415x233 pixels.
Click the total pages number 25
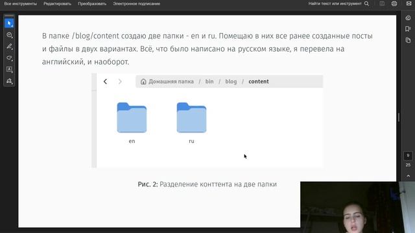click(408, 165)
